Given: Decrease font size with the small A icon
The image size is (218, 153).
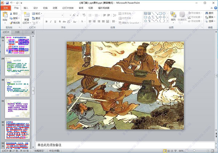Looking at the screenshot, I should click(78, 15).
